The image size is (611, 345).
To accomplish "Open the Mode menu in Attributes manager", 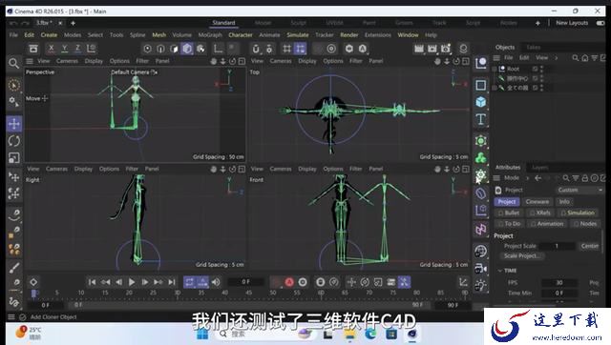I will (x=512, y=178).
